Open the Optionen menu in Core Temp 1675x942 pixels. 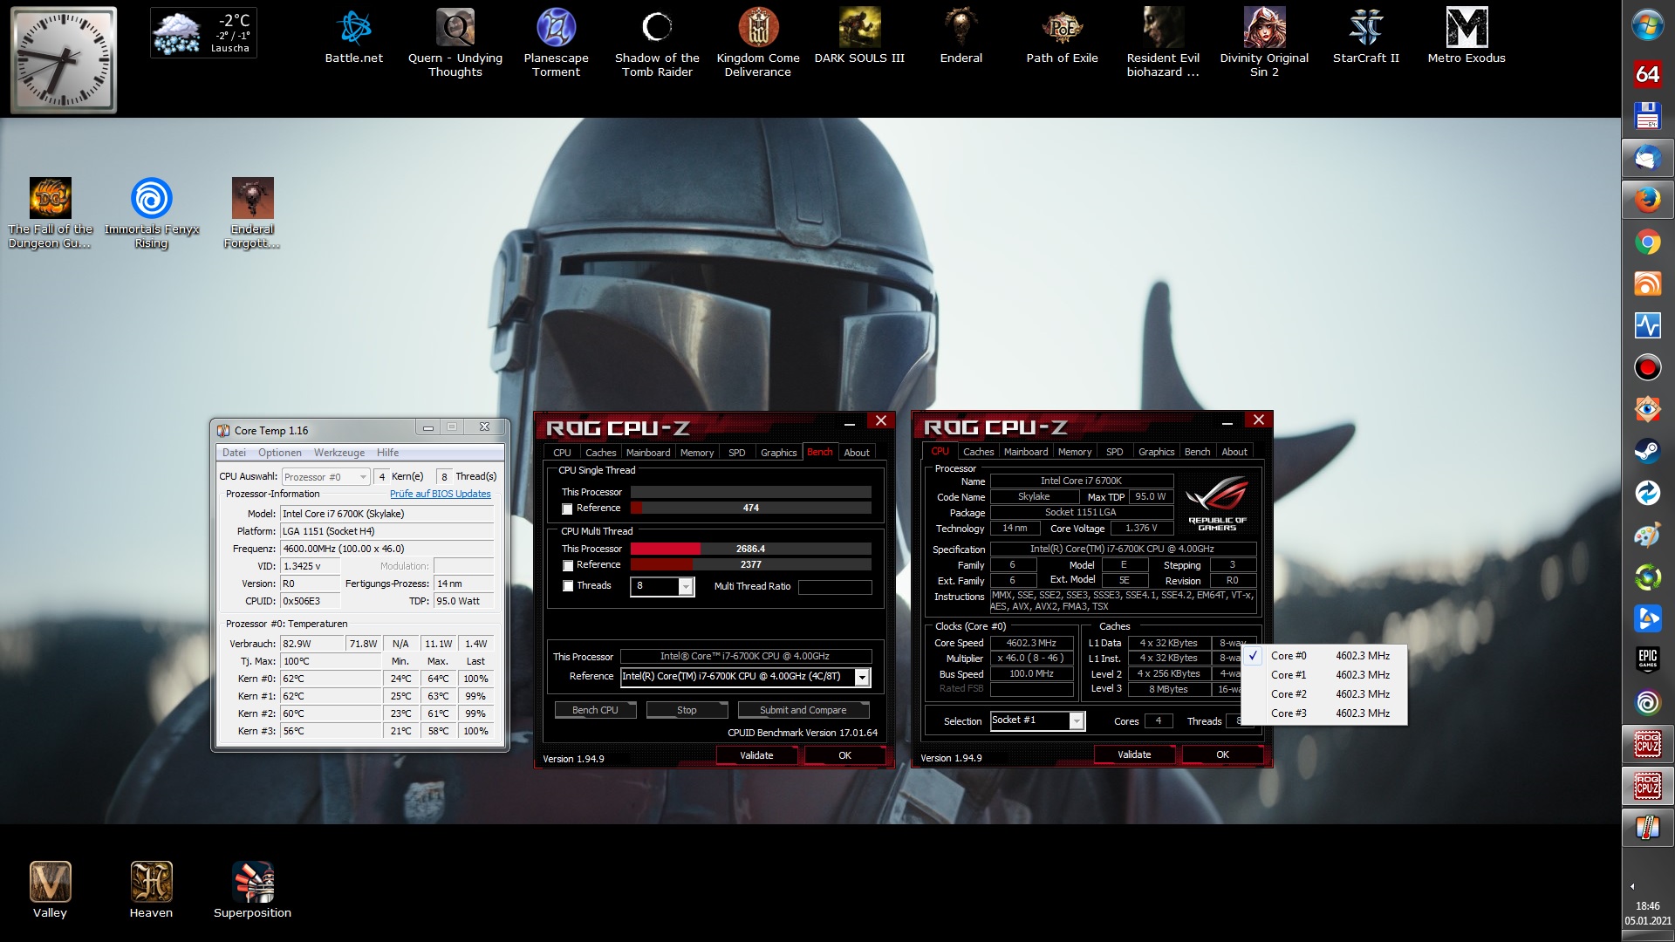coord(279,453)
